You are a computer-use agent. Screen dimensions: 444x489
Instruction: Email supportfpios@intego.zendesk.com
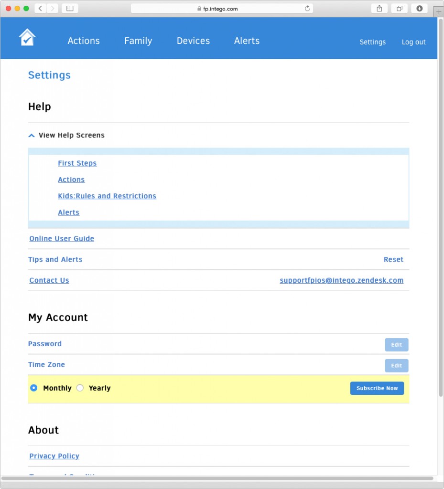point(341,280)
